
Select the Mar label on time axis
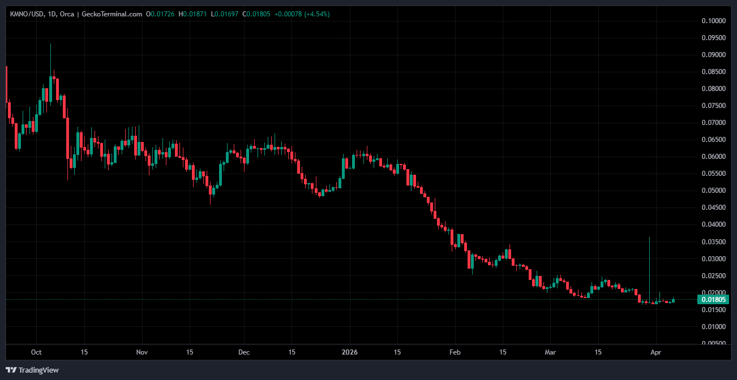click(x=550, y=352)
